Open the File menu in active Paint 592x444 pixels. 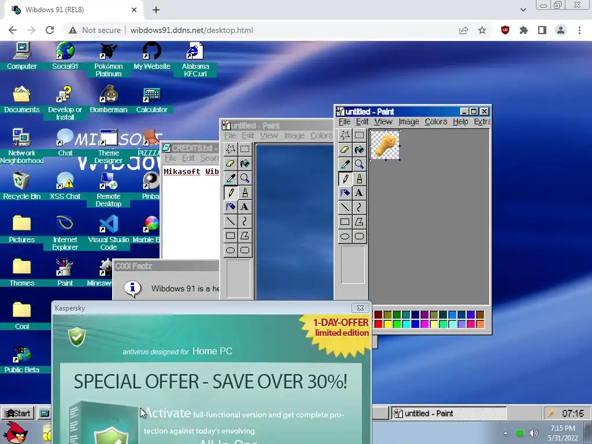[345, 121]
